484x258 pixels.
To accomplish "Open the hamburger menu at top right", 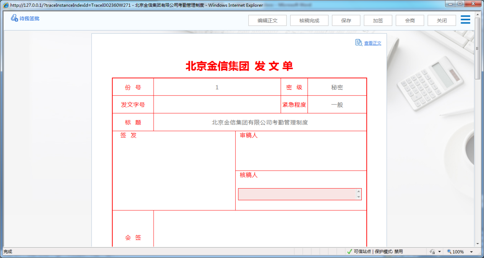I will (x=465, y=19).
